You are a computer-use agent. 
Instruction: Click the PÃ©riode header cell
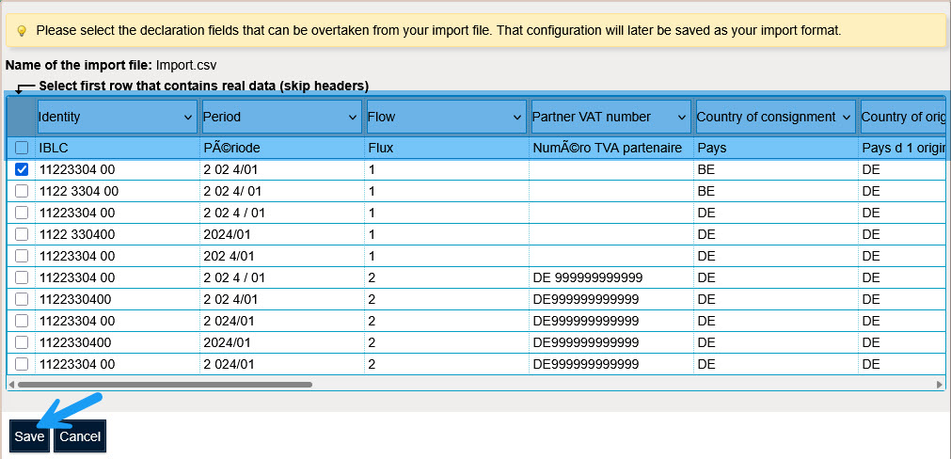point(282,148)
